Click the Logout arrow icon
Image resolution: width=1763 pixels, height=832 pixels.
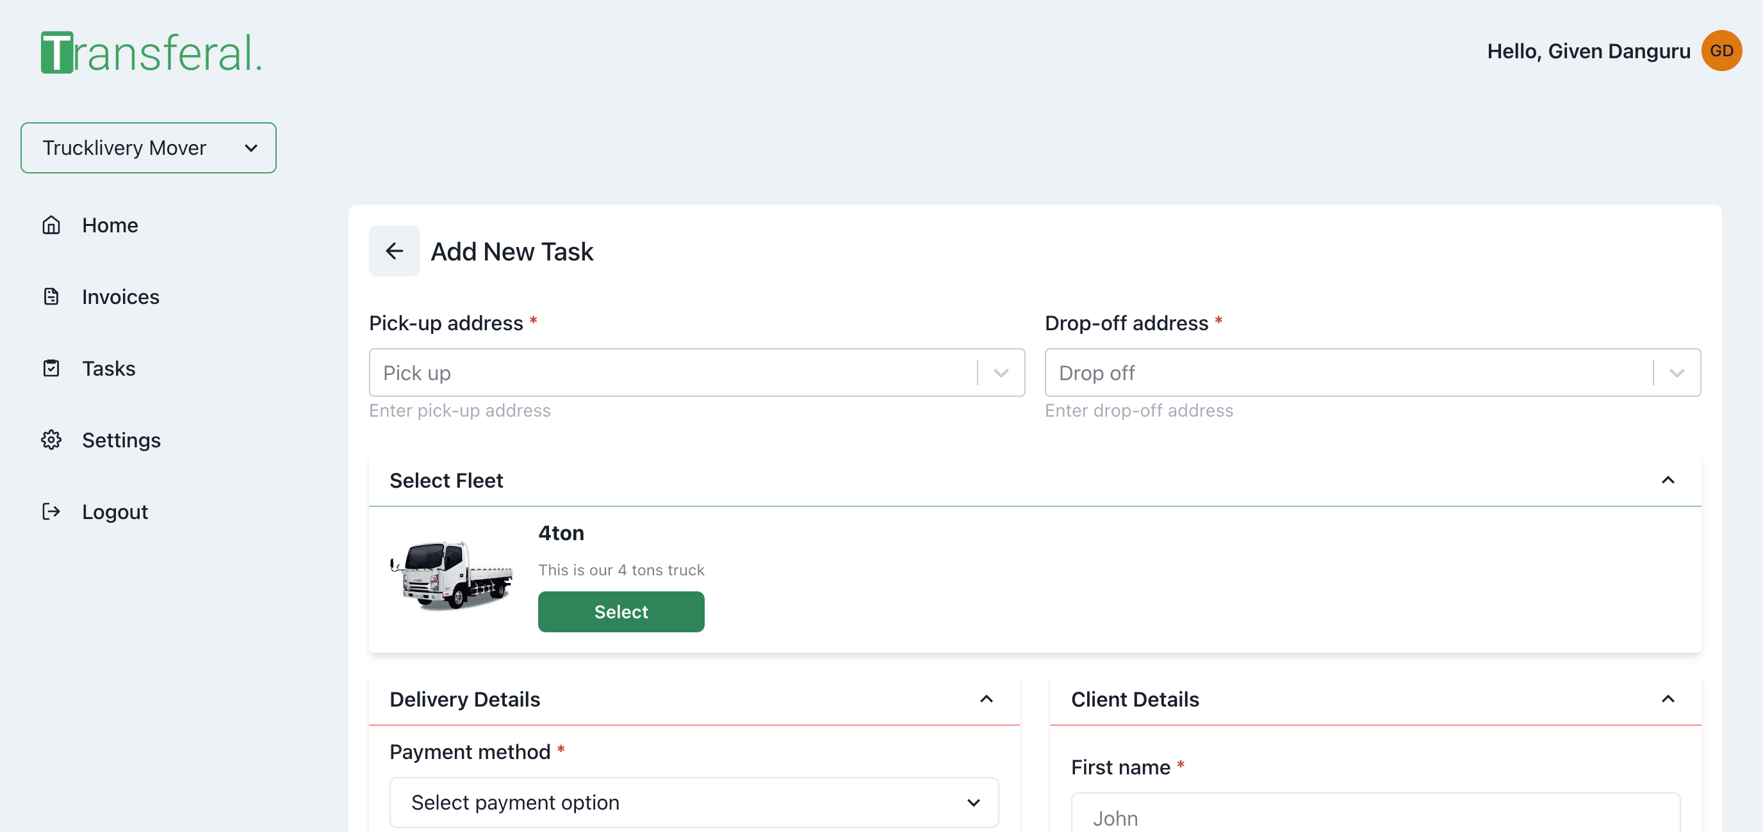(51, 511)
